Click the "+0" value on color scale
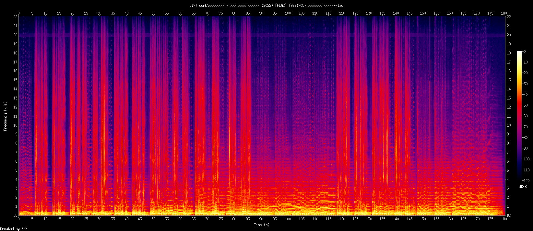The height and width of the screenshot is (231, 533). (524, 52)
